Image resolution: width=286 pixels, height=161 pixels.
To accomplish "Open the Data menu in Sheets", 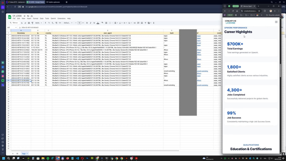I will (41, 19).
